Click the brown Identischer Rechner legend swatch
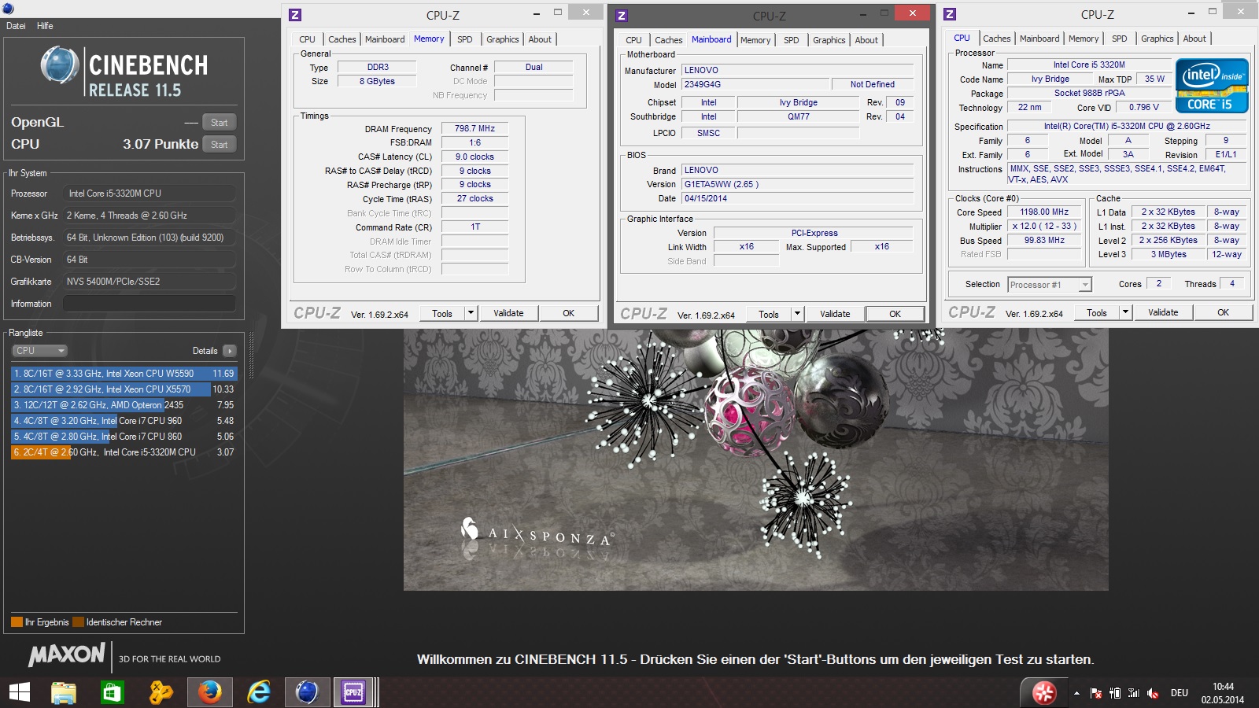The height and width of the screenshot is (708, 1259). (78, 622)
